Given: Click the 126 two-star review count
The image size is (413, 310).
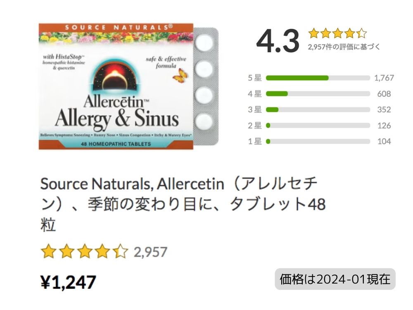Looking at the screenshot, I should [x=384, y=126].
